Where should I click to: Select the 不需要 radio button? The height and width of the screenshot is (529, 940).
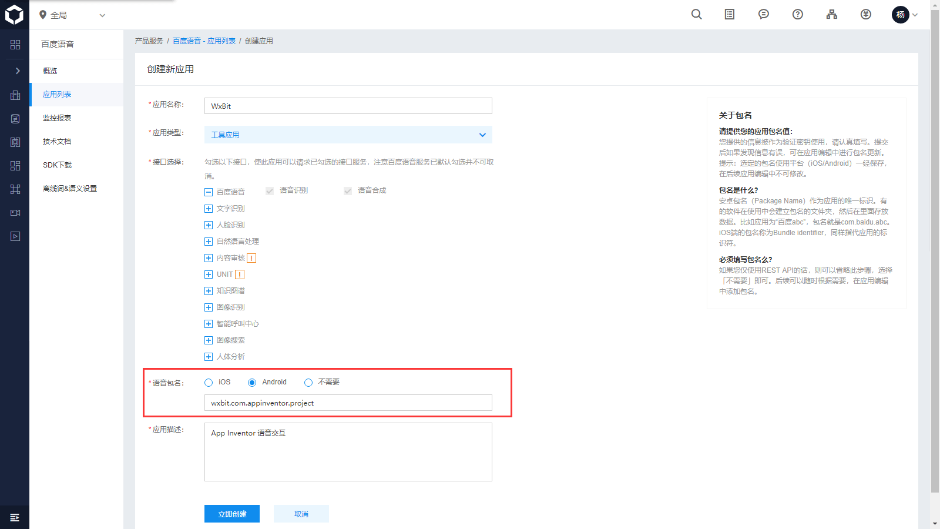click(x=308, y=383)
